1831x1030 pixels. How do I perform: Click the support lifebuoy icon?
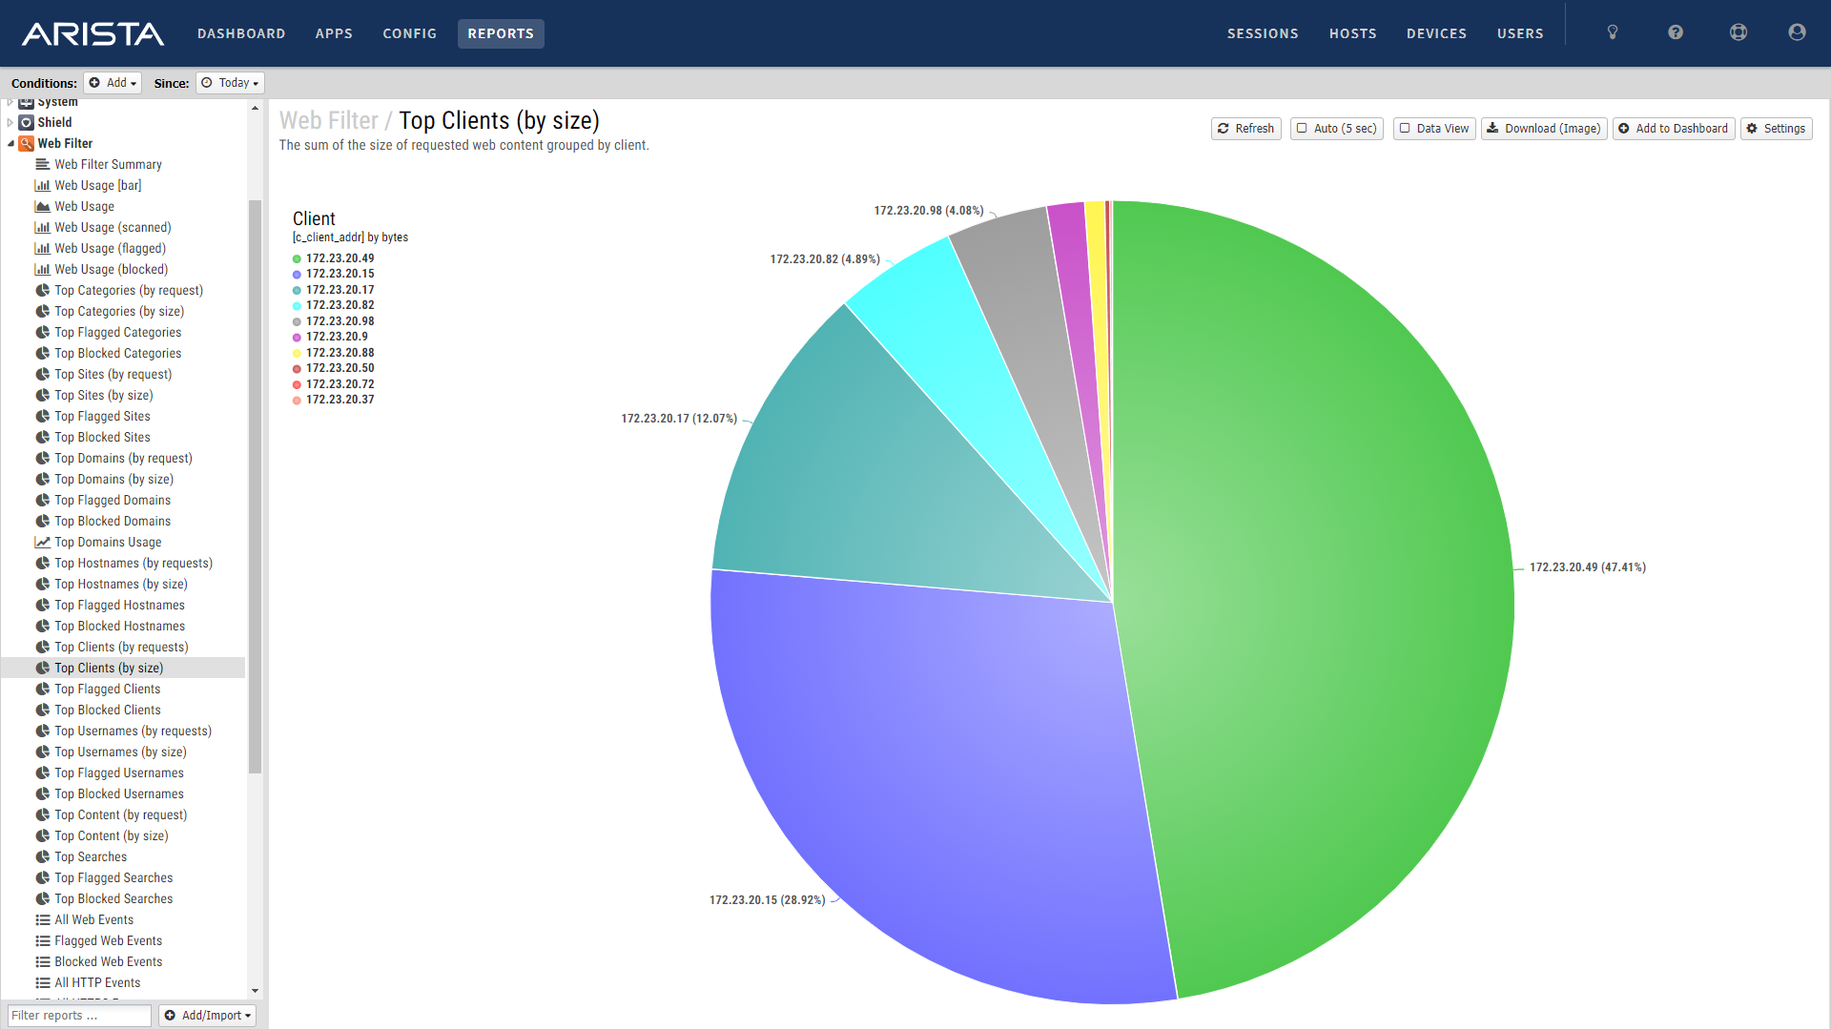(x=1738, y=32)
